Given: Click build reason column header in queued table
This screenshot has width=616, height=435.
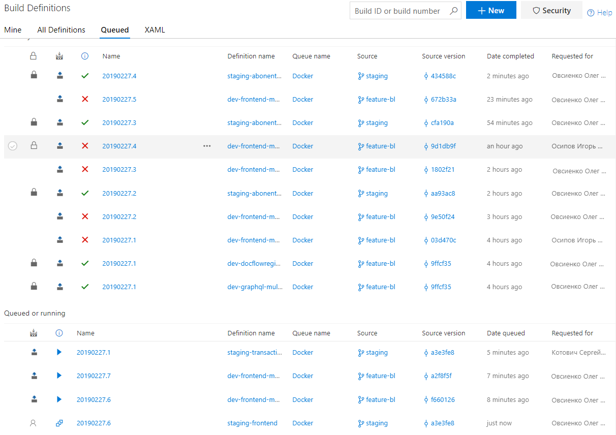Looking at the screenshot, I should click(34, 333).
